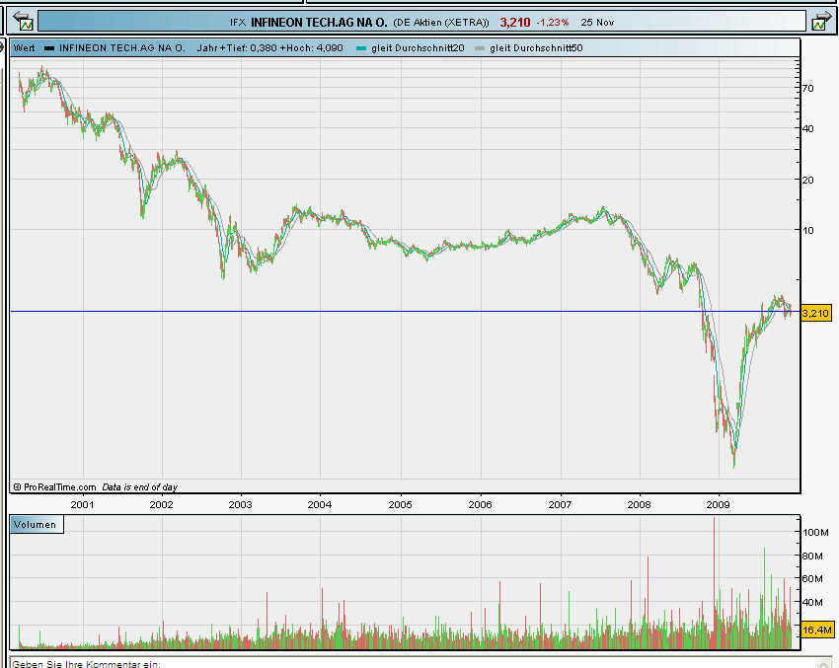Select the IFX INFINEON TECH.AG title bar
839x668 pixels.
[x=421, y=22]
